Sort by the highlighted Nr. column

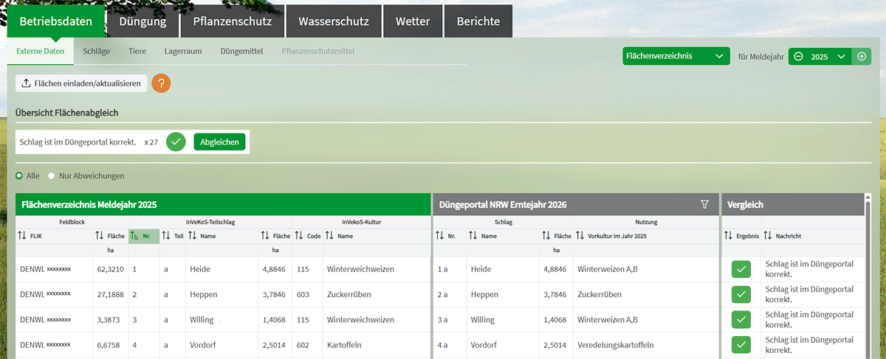click(x=144, y=236)
